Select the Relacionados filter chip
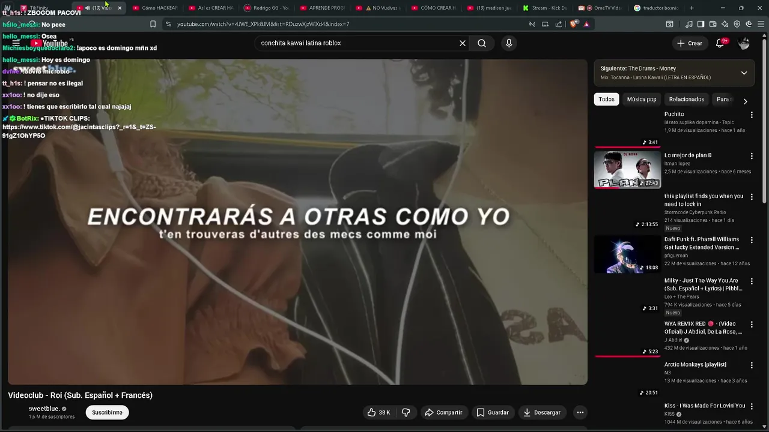 click(686, 99)
